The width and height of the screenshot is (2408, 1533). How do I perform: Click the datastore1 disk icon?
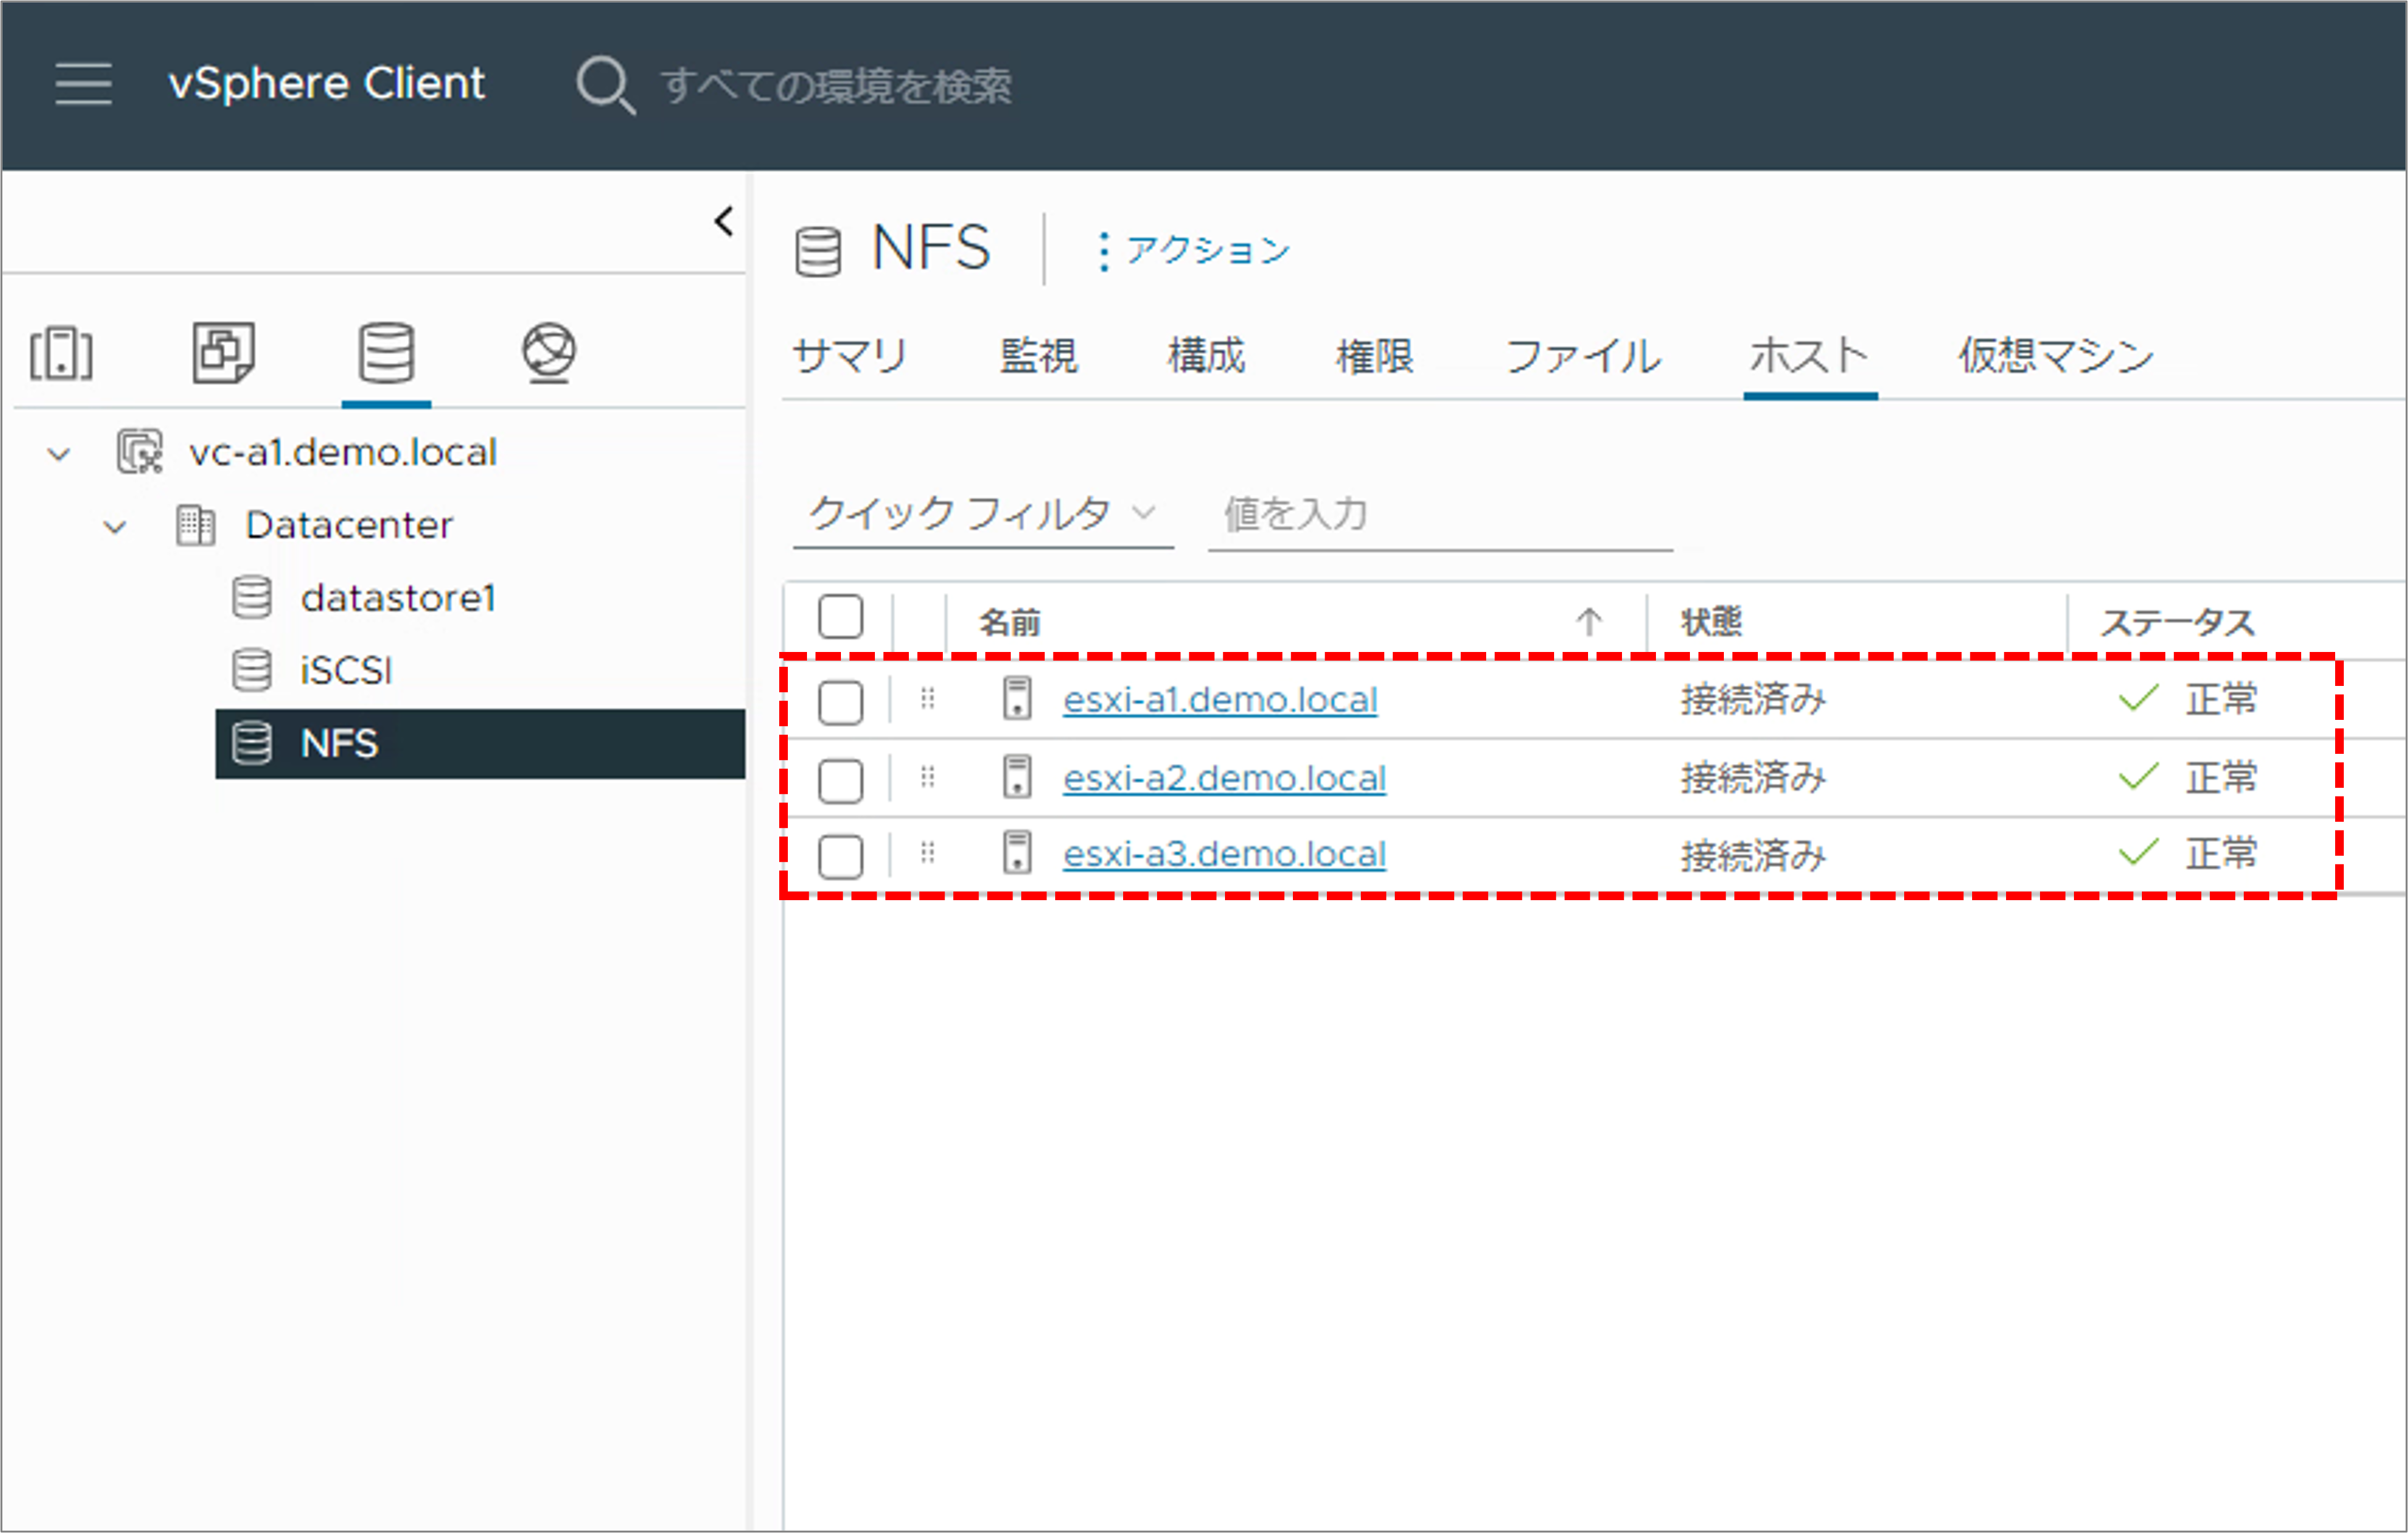pos(251,598)
